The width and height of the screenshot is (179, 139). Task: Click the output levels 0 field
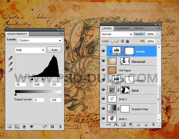coord(39,100)
